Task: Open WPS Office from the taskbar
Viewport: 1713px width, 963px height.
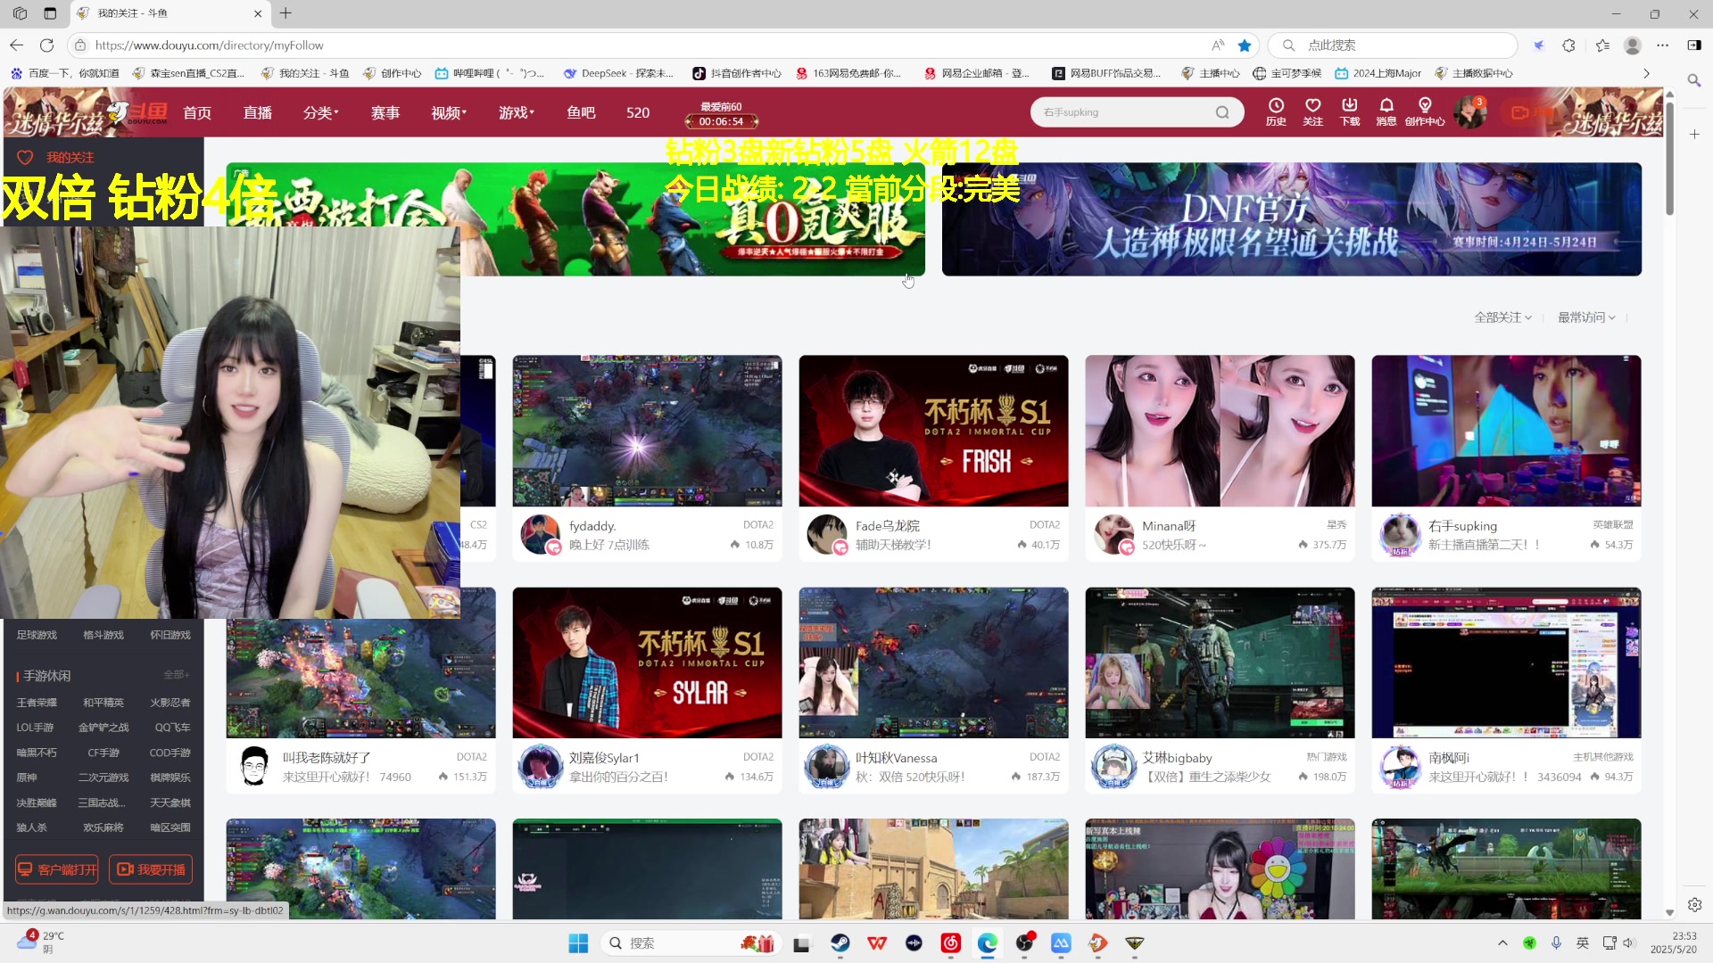Action: (x=877, y=942)
